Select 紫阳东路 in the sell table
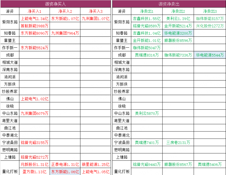This screenshot has width=226, height=175. pos(122,22)
